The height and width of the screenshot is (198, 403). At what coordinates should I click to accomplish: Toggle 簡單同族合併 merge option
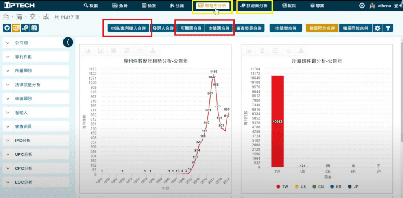[322, 28]
